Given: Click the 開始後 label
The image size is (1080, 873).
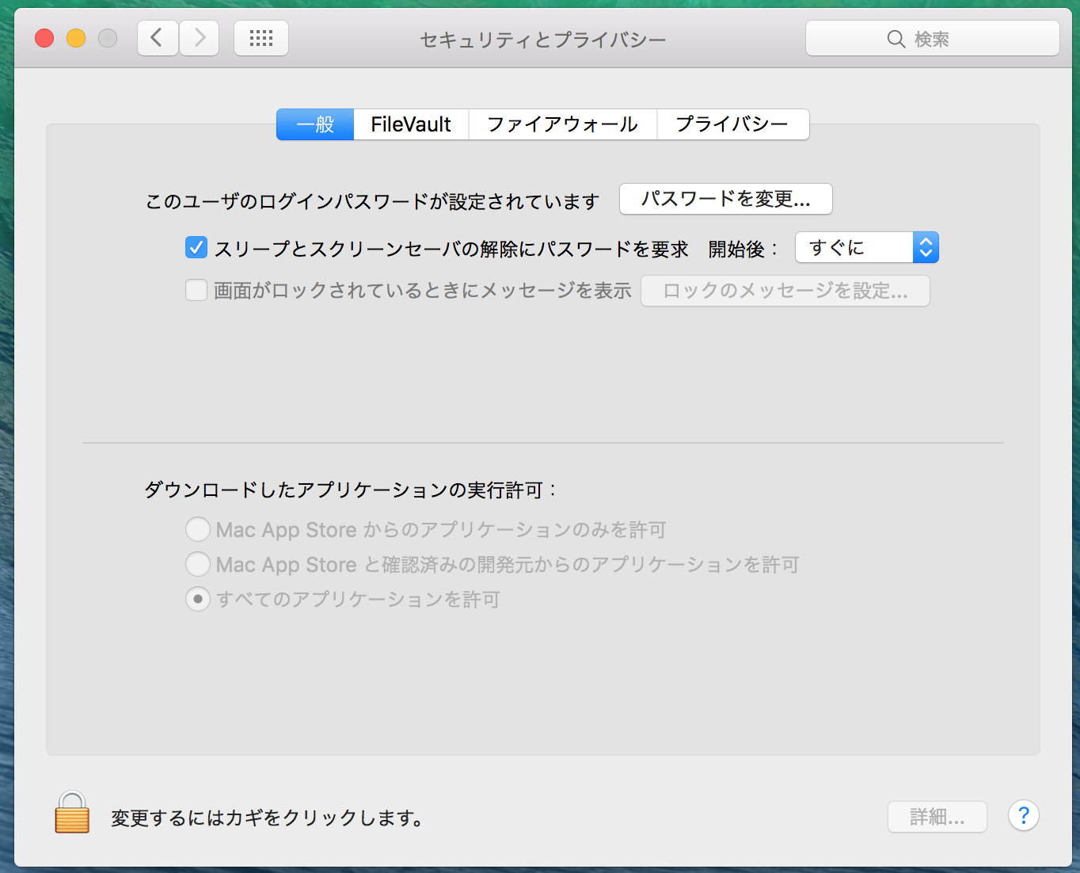Looking at the screenshot, I should [x=743, y=250].
